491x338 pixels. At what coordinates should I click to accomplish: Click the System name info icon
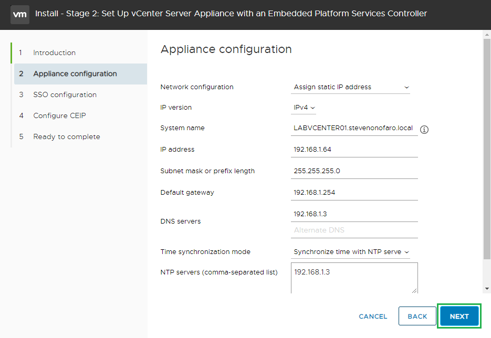[x=424, y=129]
